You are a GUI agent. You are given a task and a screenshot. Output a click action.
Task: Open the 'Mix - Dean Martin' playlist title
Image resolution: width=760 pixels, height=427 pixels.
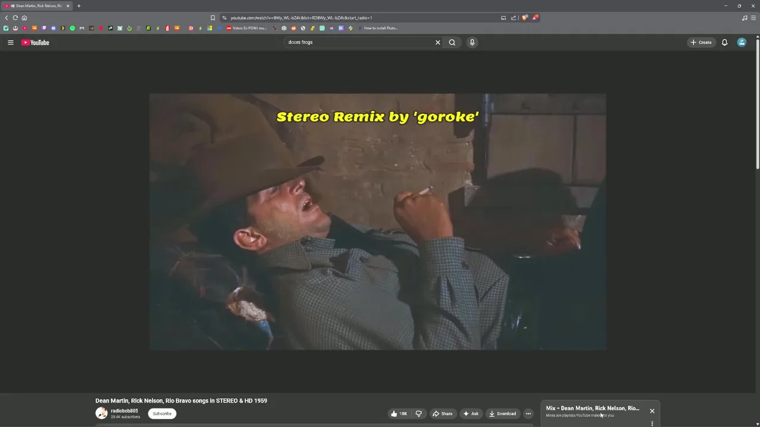tap(593, 408)
